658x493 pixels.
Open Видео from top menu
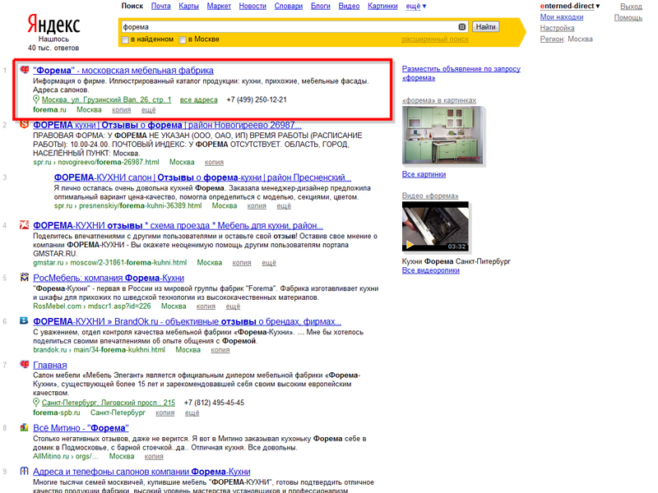coord(349,6)
